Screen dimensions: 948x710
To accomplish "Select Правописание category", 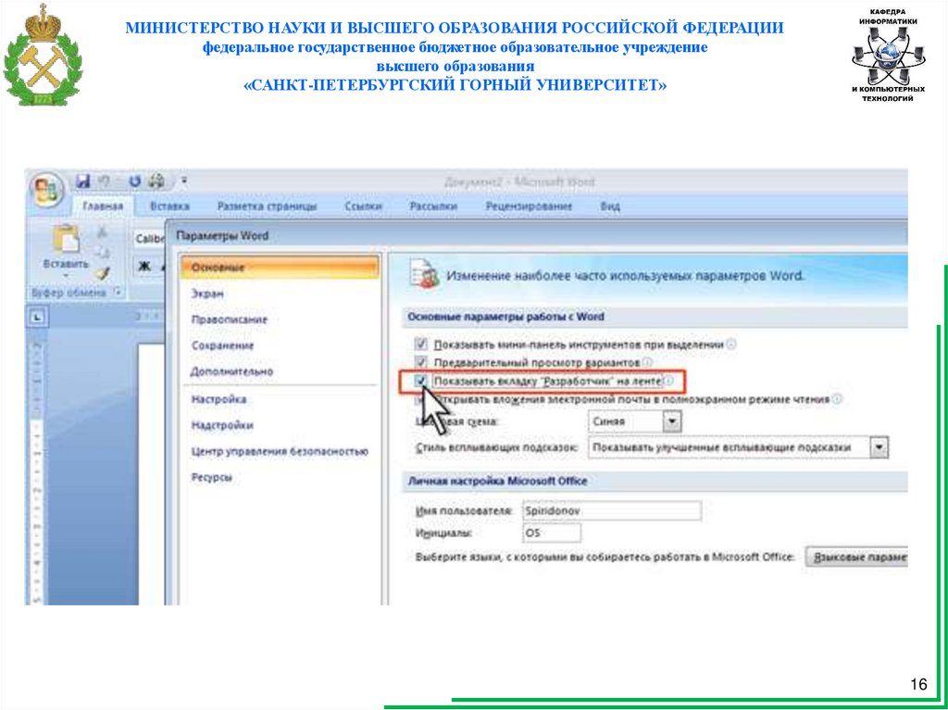I will (230, 319).
